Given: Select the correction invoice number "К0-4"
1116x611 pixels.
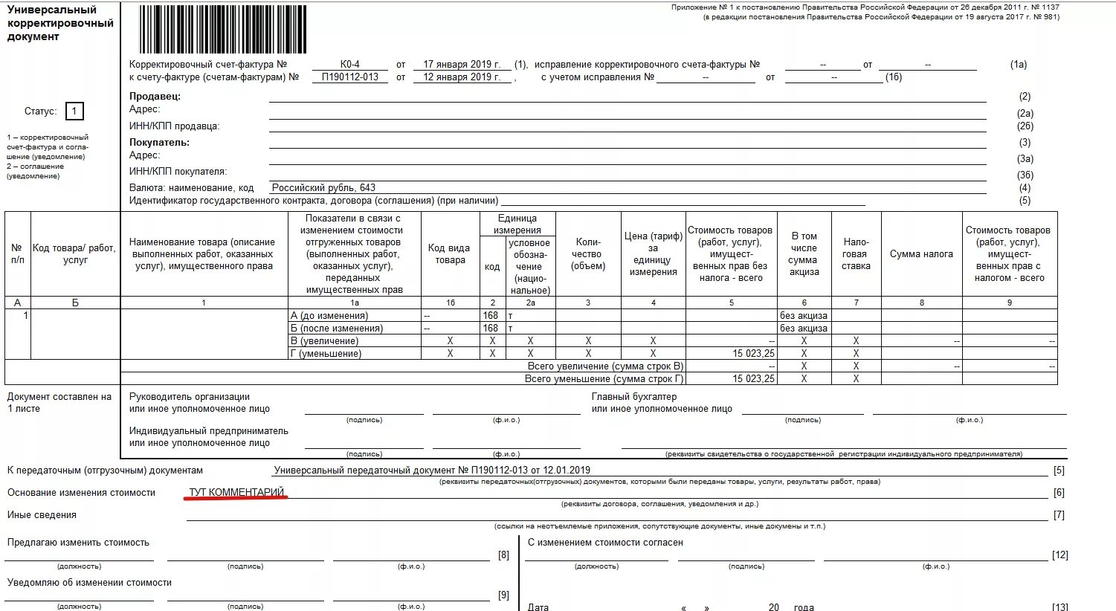Looking at the screenshot, I should click(x=350, y=65).
